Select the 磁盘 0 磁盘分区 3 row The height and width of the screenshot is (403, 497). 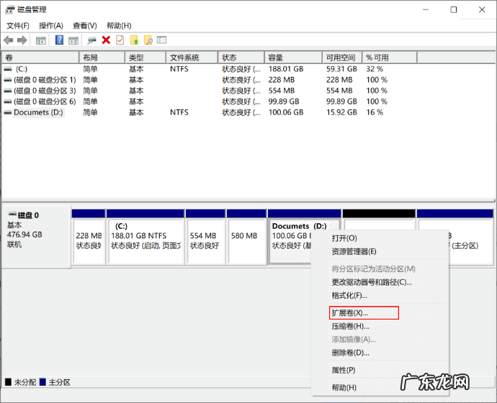coord(209,91)
